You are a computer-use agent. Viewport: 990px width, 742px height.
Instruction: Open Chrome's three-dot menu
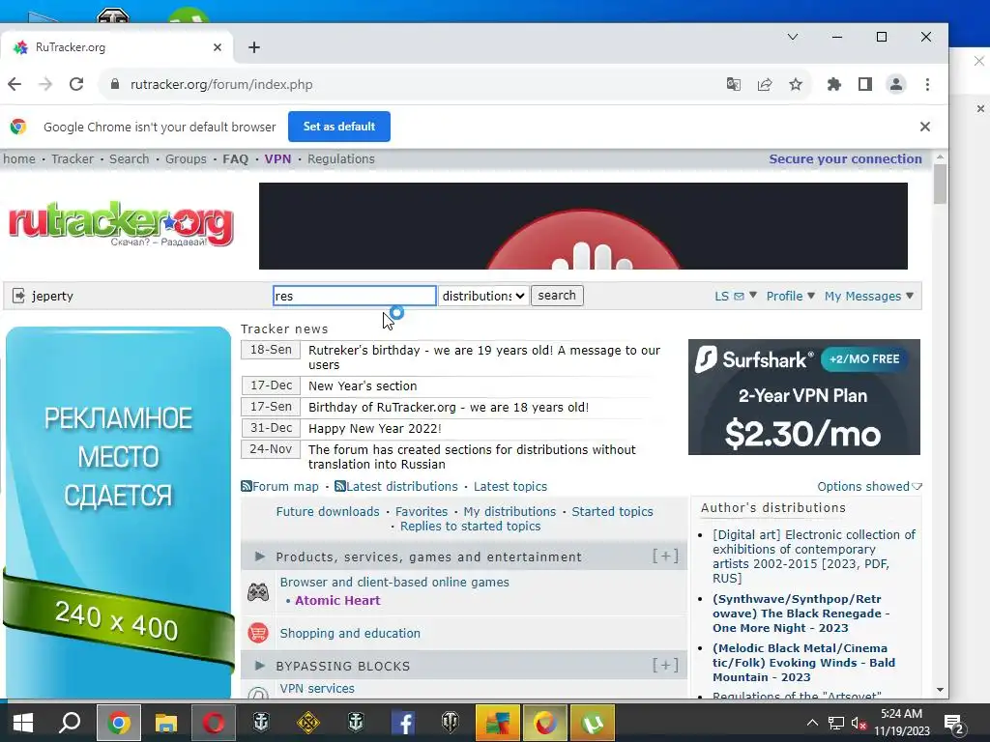point(927,84)
